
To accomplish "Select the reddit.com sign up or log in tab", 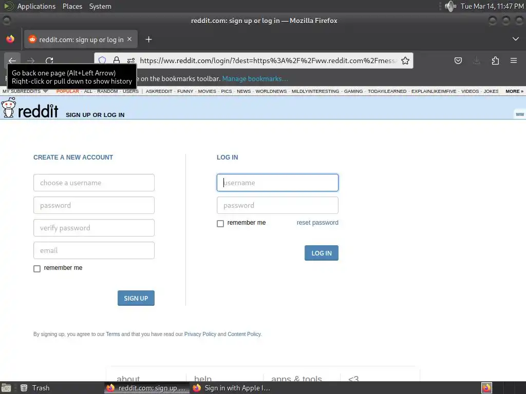I will [x=81, y=39].
